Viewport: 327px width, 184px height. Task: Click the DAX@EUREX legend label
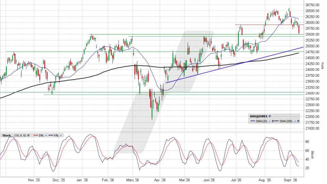[259, 116]
